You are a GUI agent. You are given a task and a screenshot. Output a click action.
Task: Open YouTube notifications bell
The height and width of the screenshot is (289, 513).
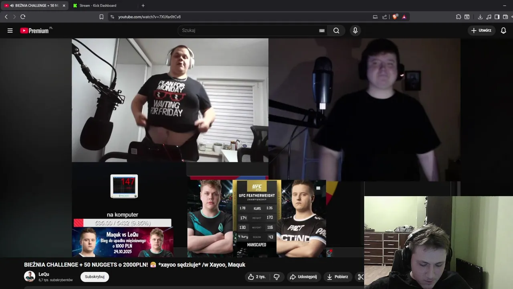pyautogui.click(x=503, y=31)
